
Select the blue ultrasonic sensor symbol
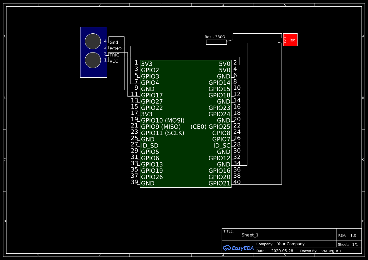[x=93, y=52]
